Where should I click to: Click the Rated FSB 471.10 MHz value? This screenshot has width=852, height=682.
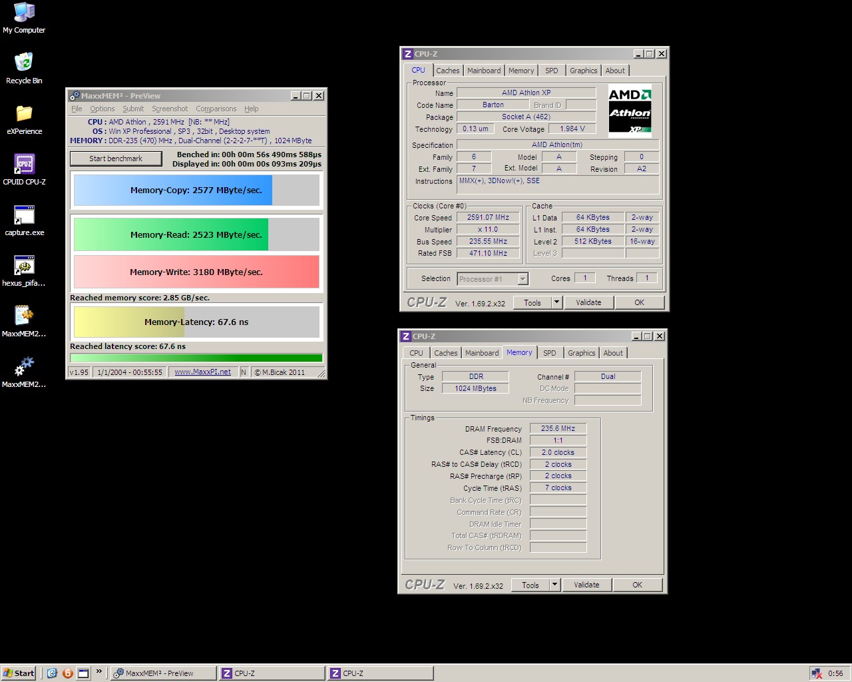[489, 253]
